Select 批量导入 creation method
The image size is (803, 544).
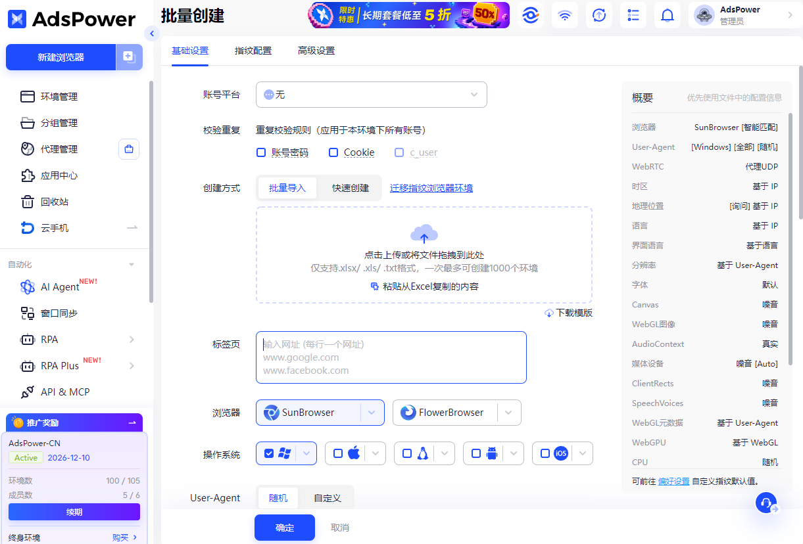point(287,188)
